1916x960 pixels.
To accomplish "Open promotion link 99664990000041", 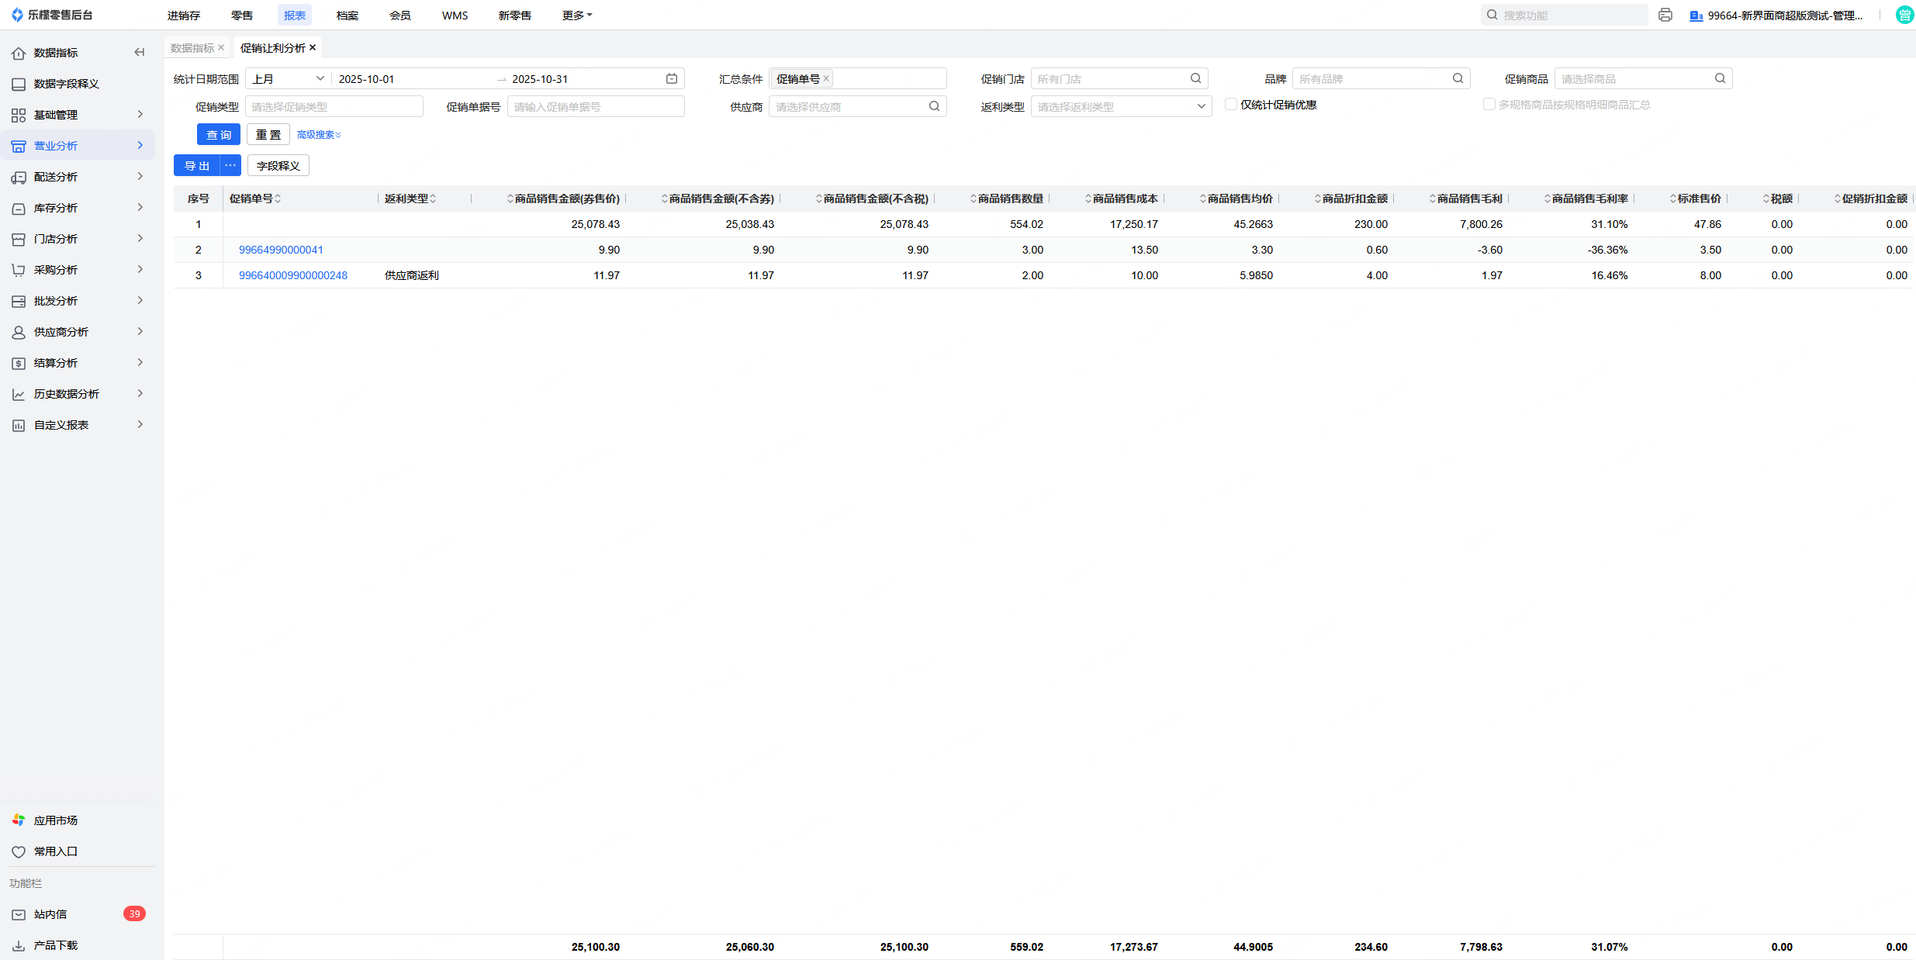I will coord(281,250).
